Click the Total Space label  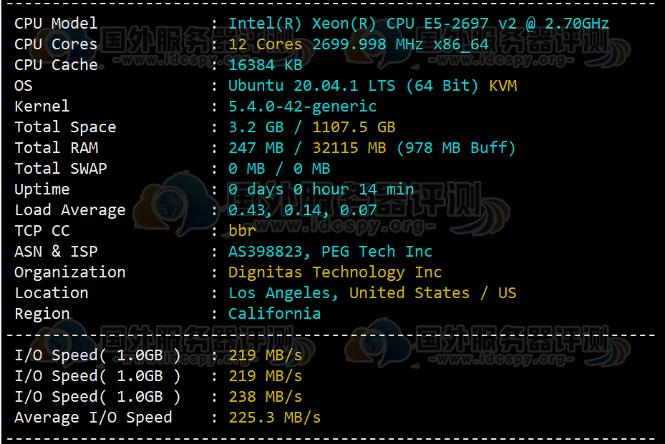tap(65, 127)
